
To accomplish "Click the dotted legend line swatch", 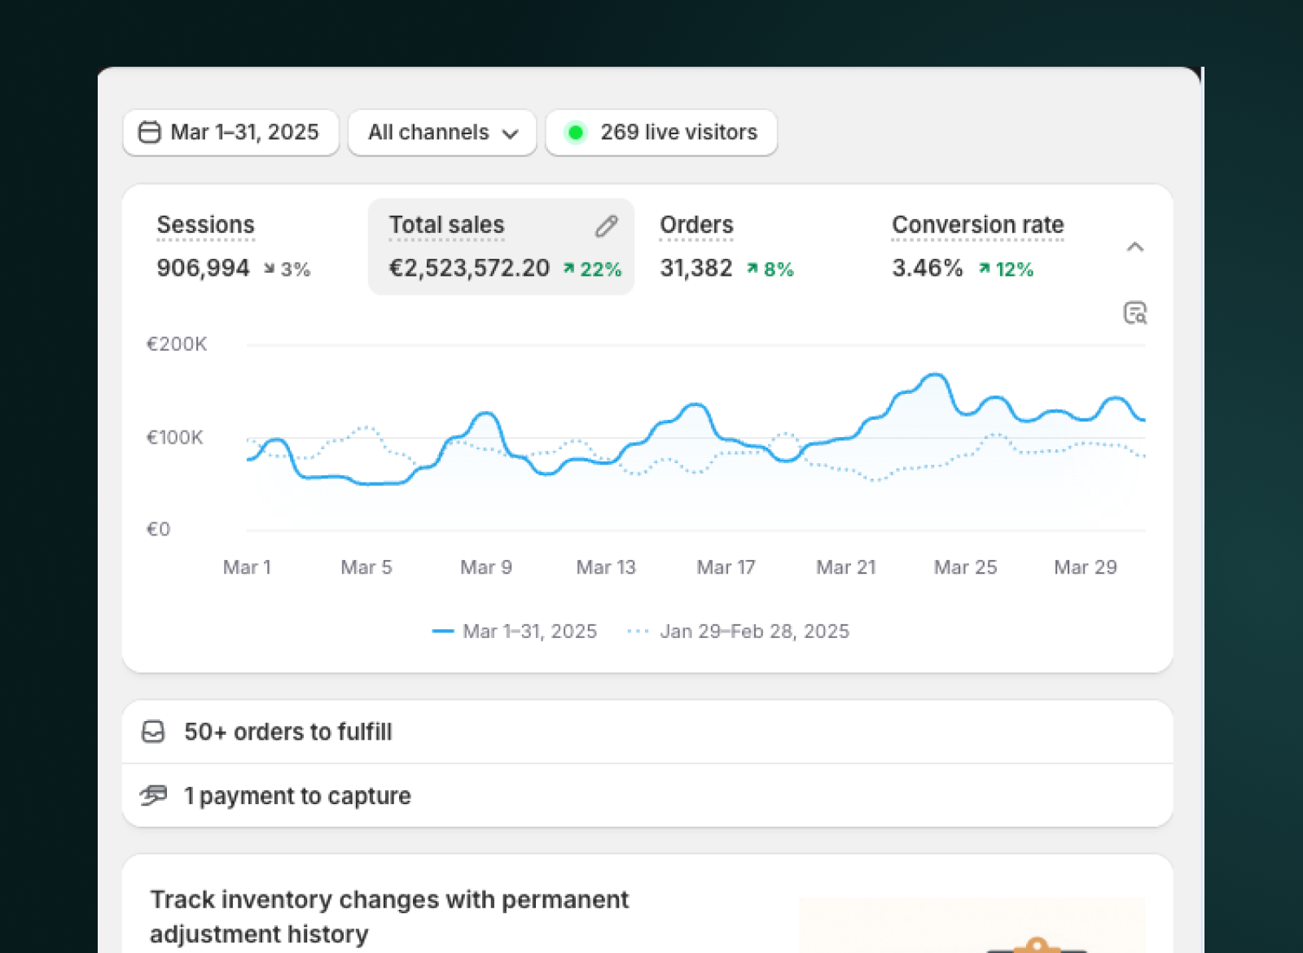I will (638, 631).
